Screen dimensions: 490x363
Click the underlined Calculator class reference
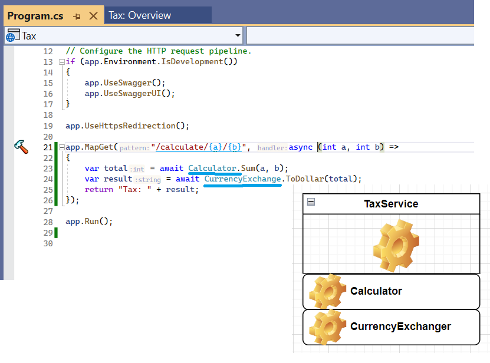[212, 169]
